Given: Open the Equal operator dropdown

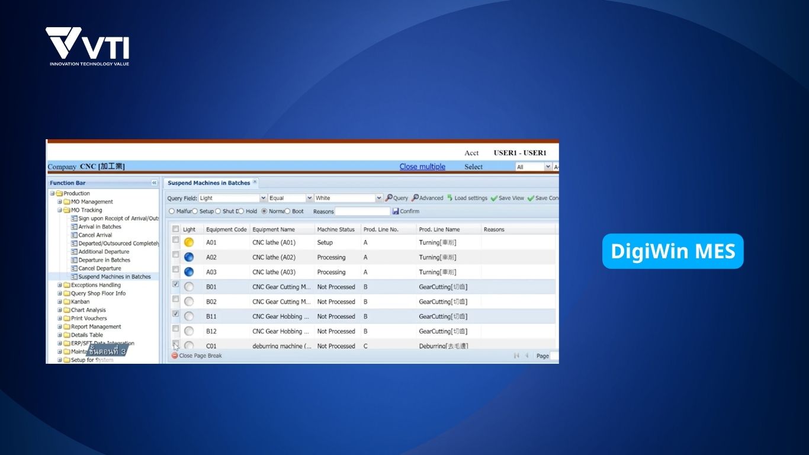Looking at the screenshot, I should [x=309, y=198].
